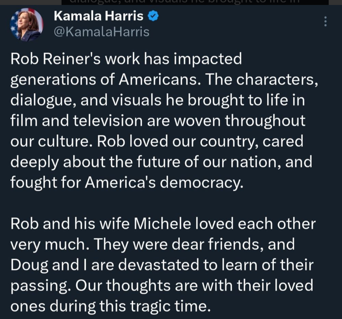Click the cut-off text strip at the top

click(195, 2)
